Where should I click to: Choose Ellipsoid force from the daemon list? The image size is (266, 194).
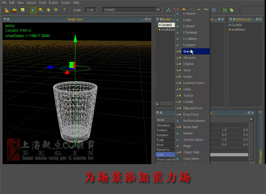(193, 108)
